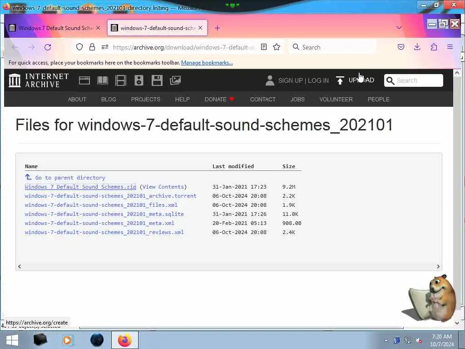Screen dimensions: 465x349
Task: Close the directory listing tab
Action: tap(200, 28)
